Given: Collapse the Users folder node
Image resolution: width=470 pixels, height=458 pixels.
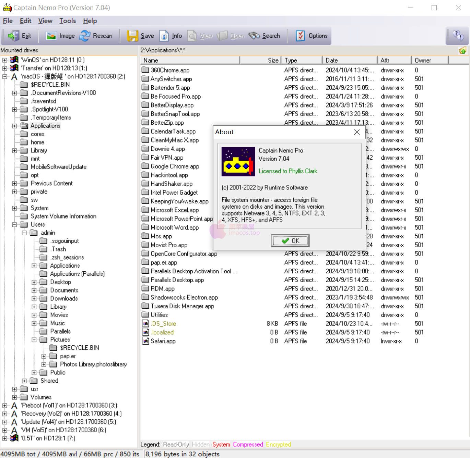Looking at the screenshot, I should (x=15, y=224).
